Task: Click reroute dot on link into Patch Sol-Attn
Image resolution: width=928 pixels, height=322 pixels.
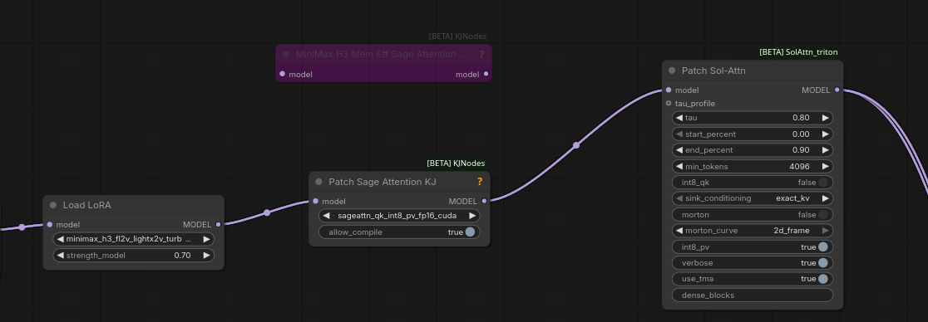Action: [576, 145]
